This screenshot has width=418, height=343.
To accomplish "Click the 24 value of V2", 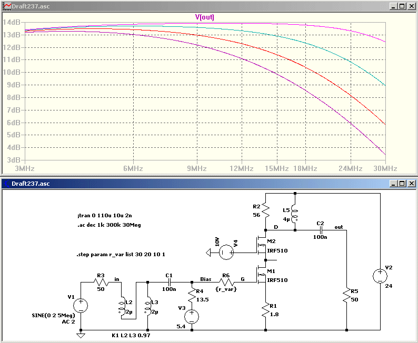I will (x=389, y=286).
